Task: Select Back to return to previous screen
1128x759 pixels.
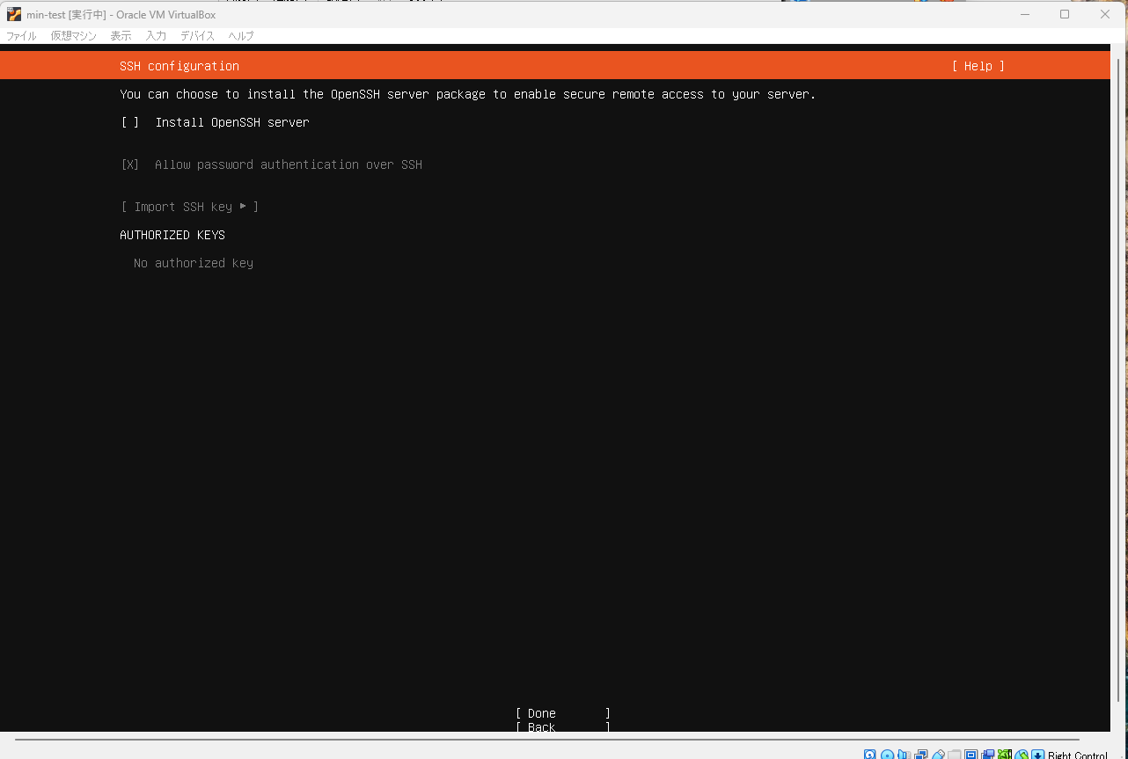Action: click(x=540, y=727)
